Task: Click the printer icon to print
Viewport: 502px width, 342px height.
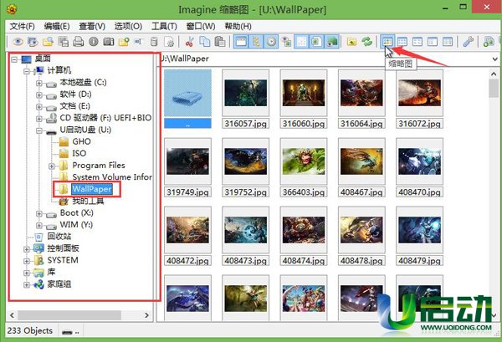Action: (78, 42)
